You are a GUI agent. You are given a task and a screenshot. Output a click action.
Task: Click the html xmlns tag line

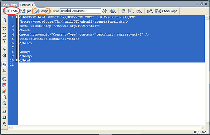[60, 26]
